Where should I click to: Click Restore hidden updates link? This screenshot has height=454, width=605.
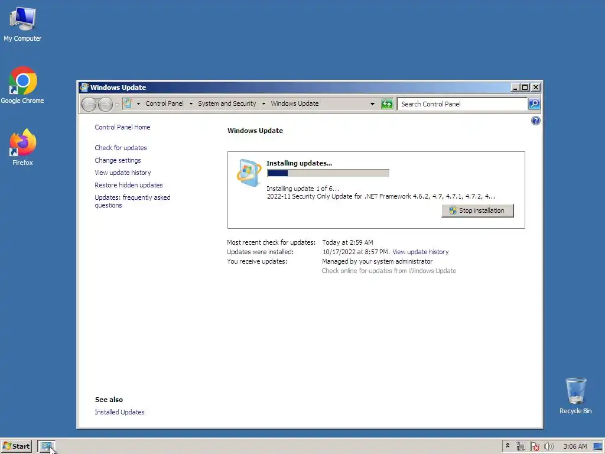pos(128,185)
